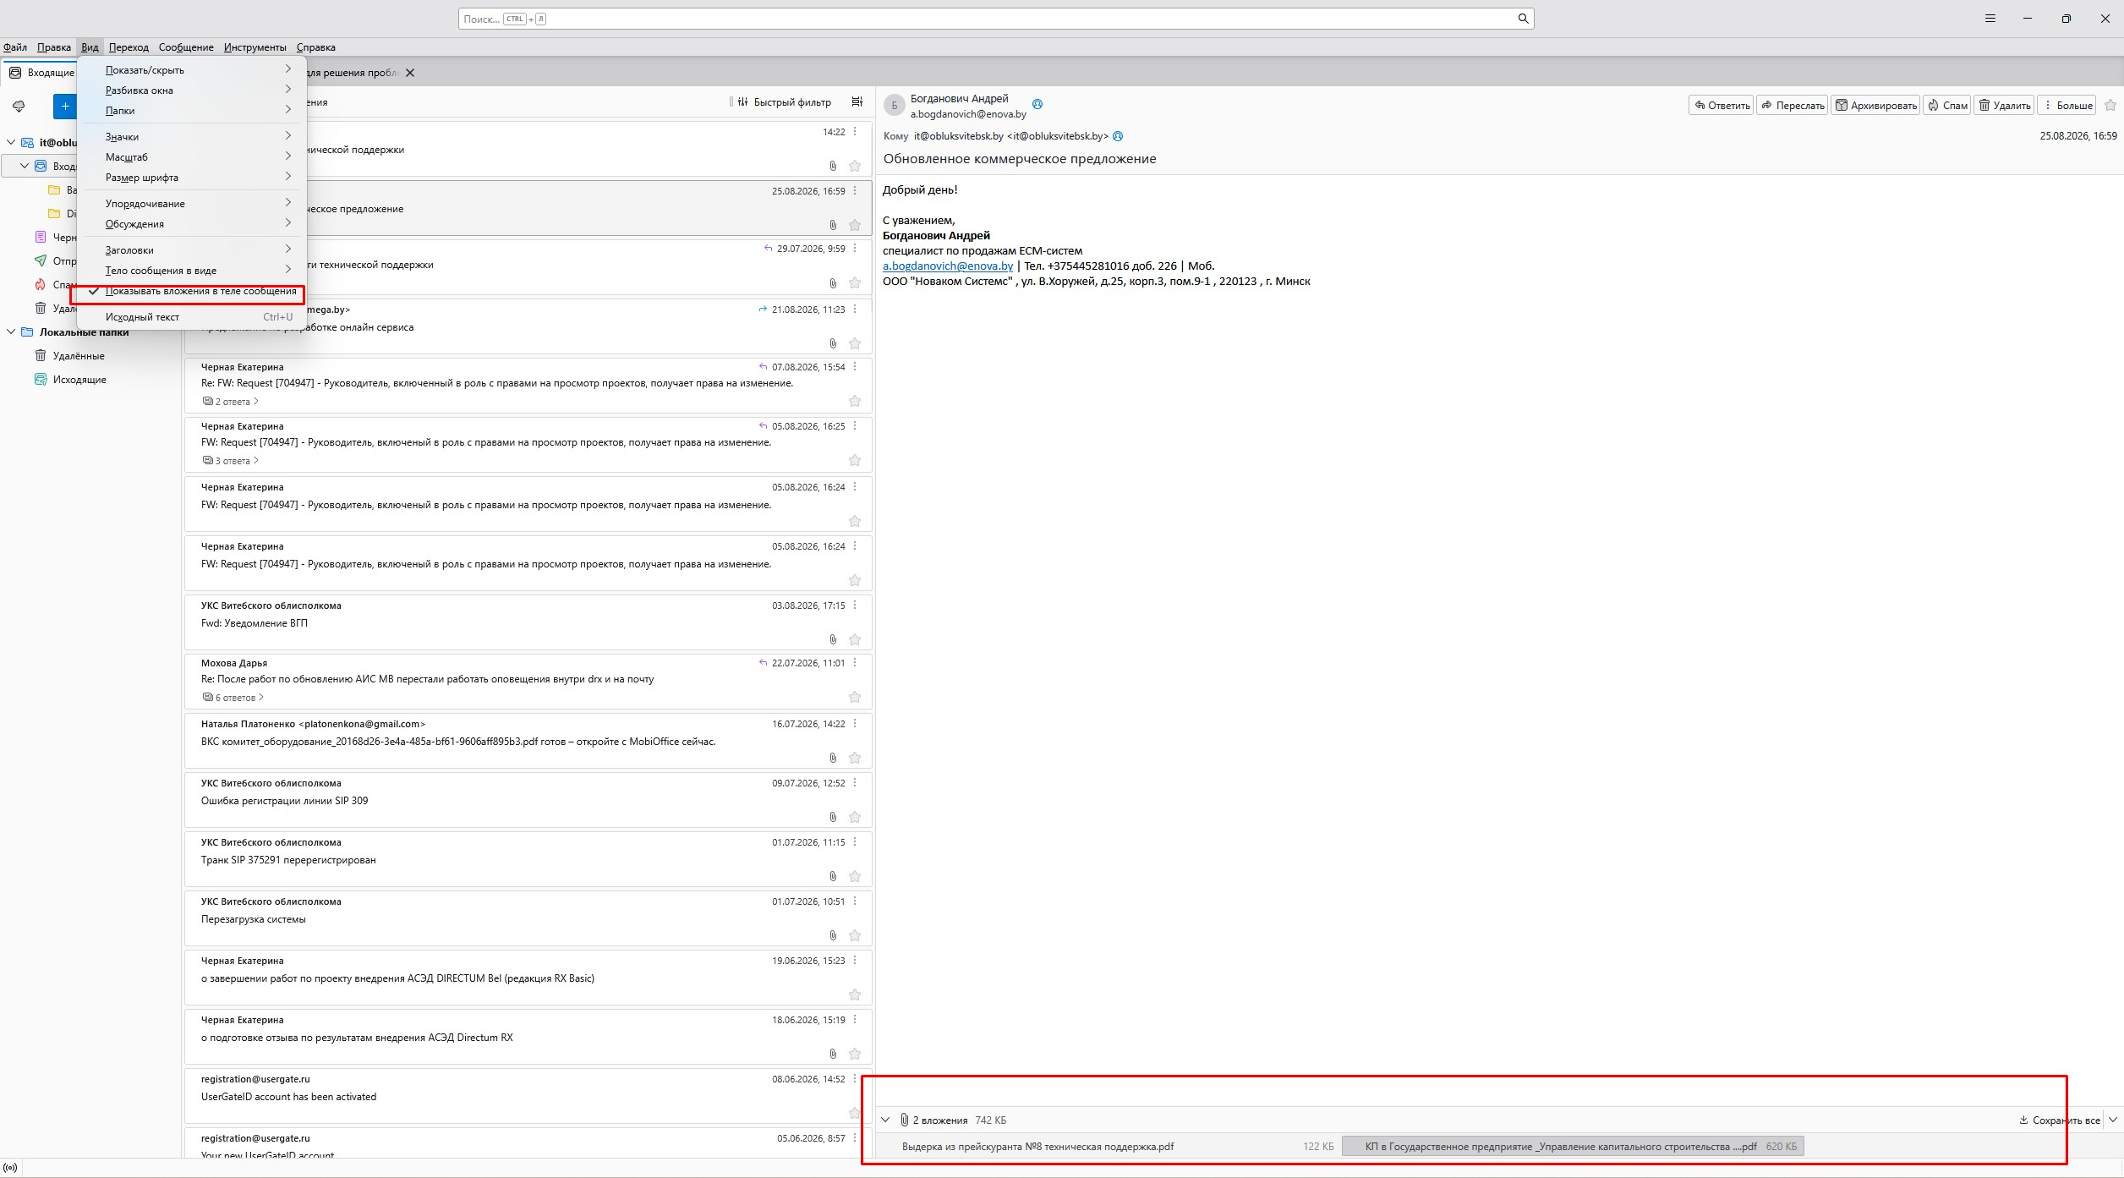
Task: Click the Переслать button
Action: (1793, 105)
